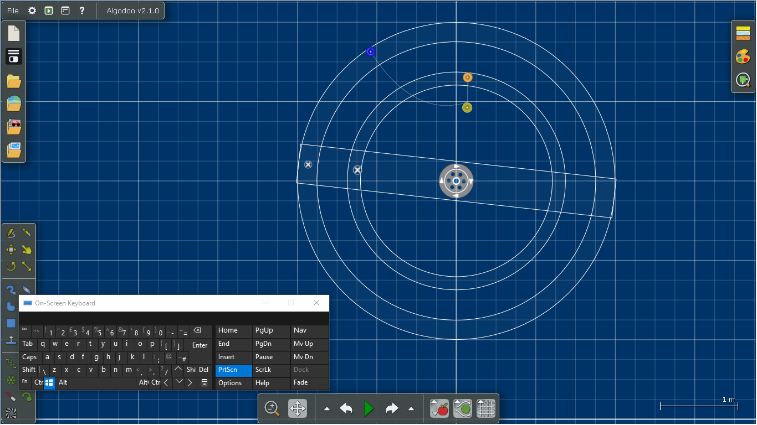The width and height of the screenshot is (757, 425).
Task: Select the Zoom magnifier tool
Action: point(272,409)
